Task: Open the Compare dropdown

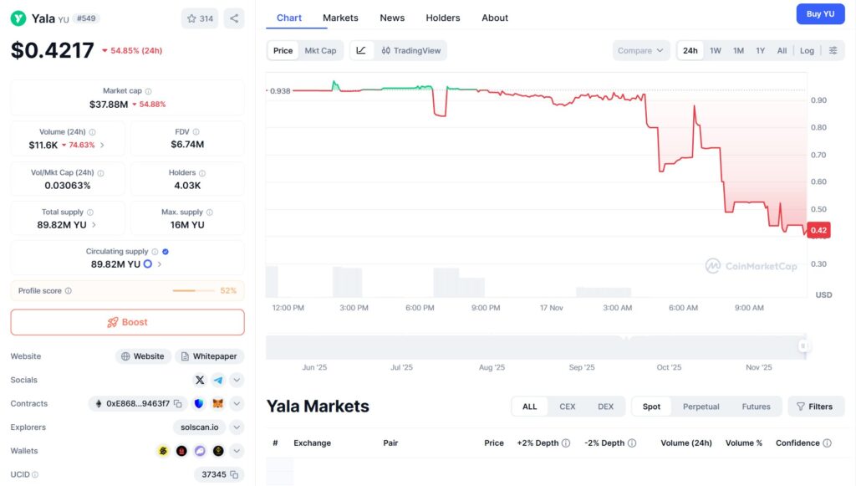Action: (640, 50)
